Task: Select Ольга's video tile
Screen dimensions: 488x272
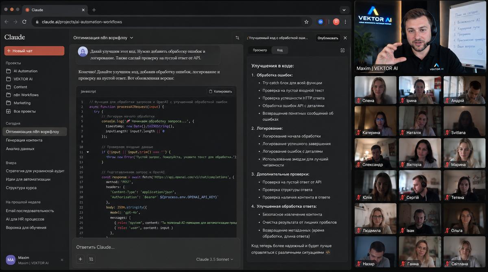Action: [x=465, y=218]
